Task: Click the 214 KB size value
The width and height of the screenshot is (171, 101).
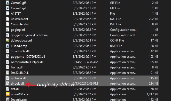Action: [153, 84]
